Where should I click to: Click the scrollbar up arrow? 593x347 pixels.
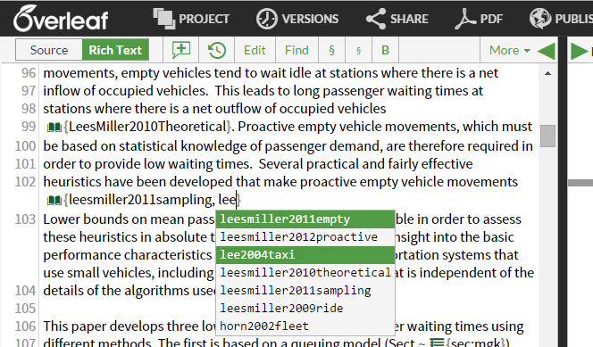[547, 73]
